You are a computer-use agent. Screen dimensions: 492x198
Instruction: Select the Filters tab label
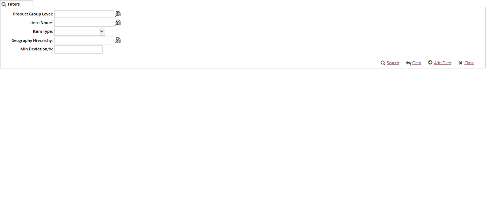[x=14, y=4]
